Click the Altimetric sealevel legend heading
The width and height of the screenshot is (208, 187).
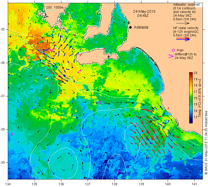186,5
